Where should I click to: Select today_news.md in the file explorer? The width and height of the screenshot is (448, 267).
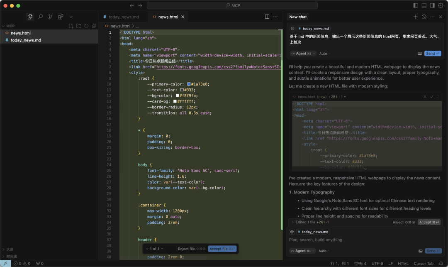[x=26, y=40]
